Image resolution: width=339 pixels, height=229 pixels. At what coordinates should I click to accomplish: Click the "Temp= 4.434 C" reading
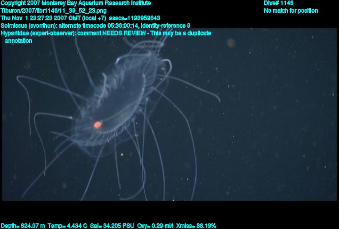pos(67,226)
